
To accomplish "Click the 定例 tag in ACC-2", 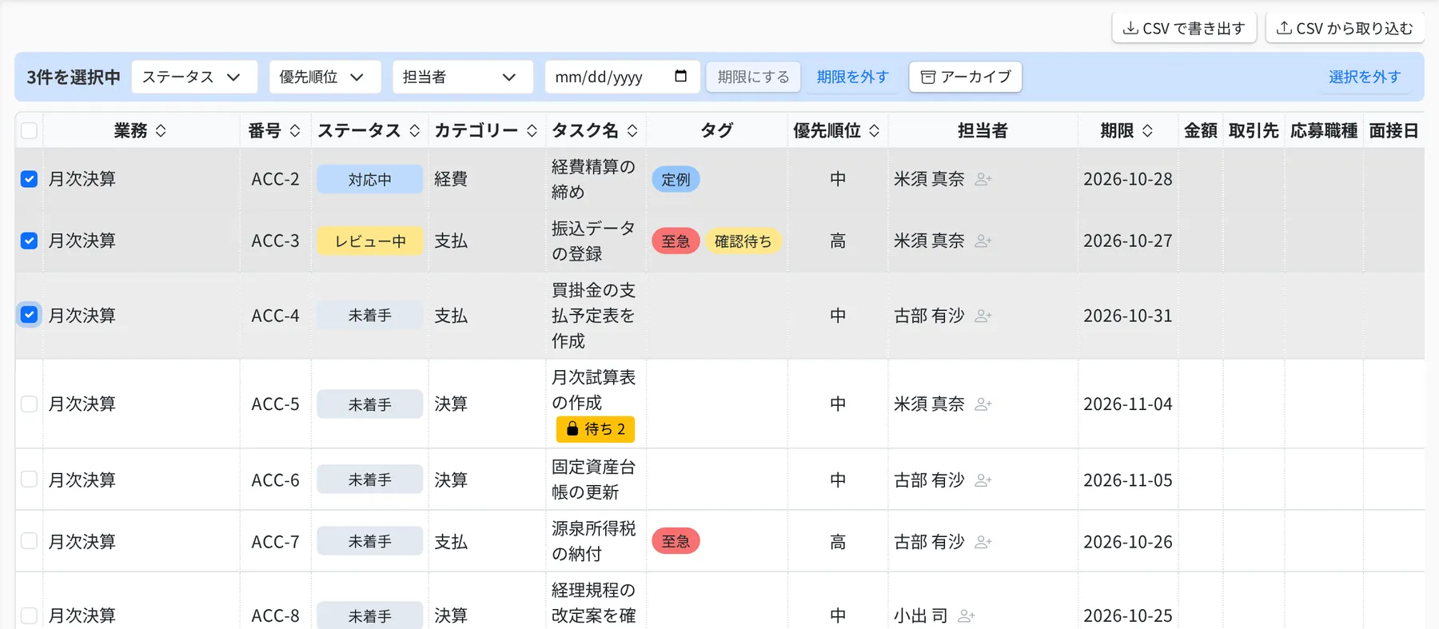I will coord(676,179).
